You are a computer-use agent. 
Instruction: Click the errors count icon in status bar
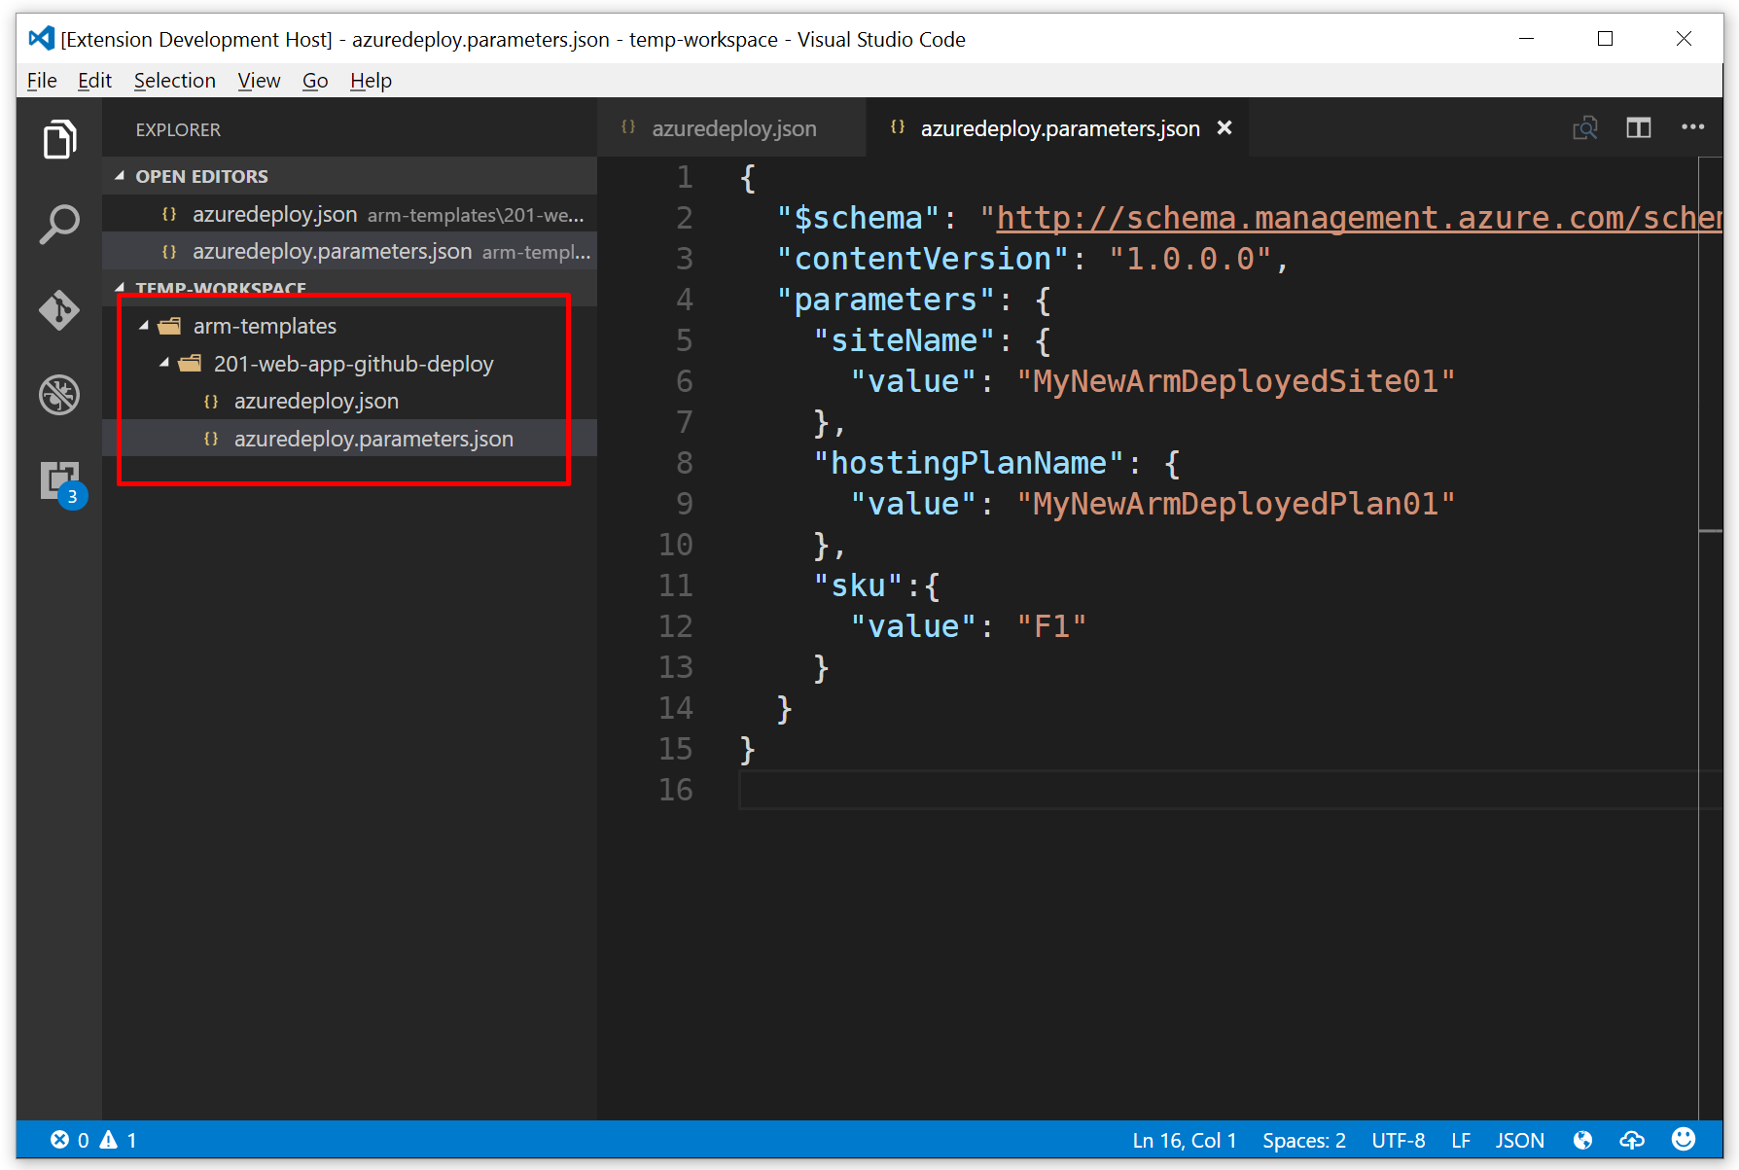pos(59,1139)
